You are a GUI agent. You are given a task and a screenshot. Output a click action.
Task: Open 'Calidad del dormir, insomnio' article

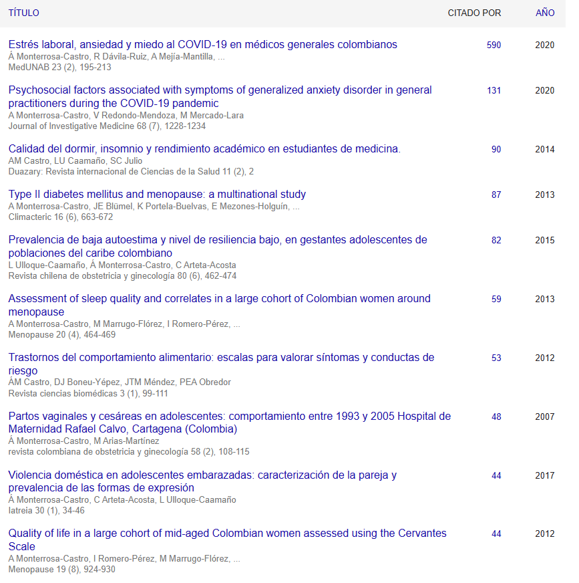pos(204,149)
